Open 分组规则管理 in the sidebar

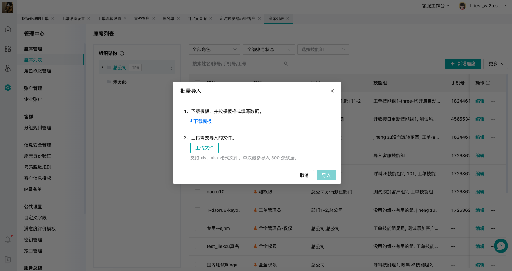[x=38, y=128]
